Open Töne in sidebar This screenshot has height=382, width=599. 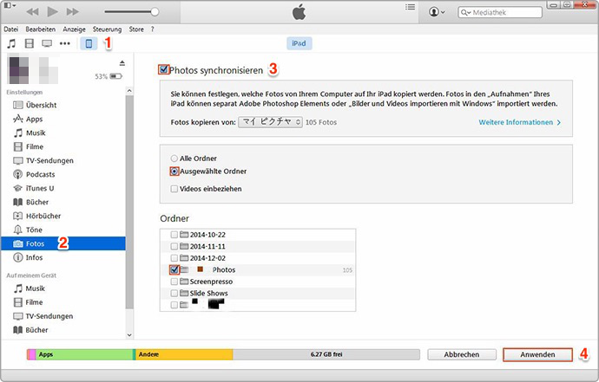coord(63,230)
